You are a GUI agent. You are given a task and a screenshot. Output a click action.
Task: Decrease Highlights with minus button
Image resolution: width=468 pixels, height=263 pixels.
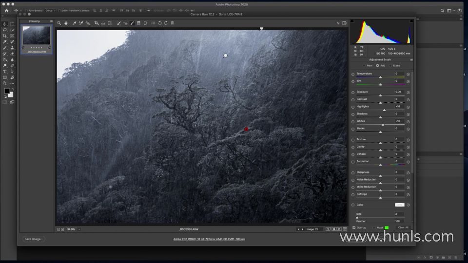pos(353,107)
